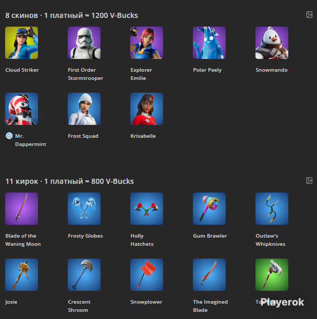Select Blade of the Waning Moon pickaxe image
Viewport: 317px width, 319px height.
pos(22,209)
